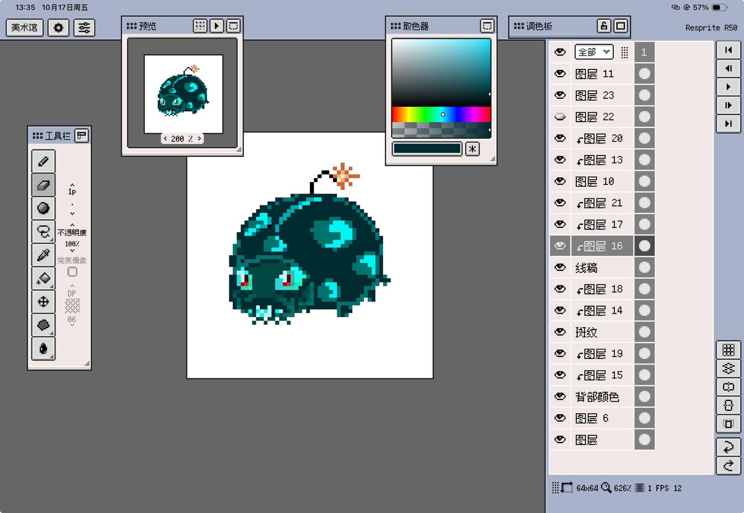Select the Pencil tool in the toolbar
This screenshot has width=744, height=513.
[x=43, y=162]
